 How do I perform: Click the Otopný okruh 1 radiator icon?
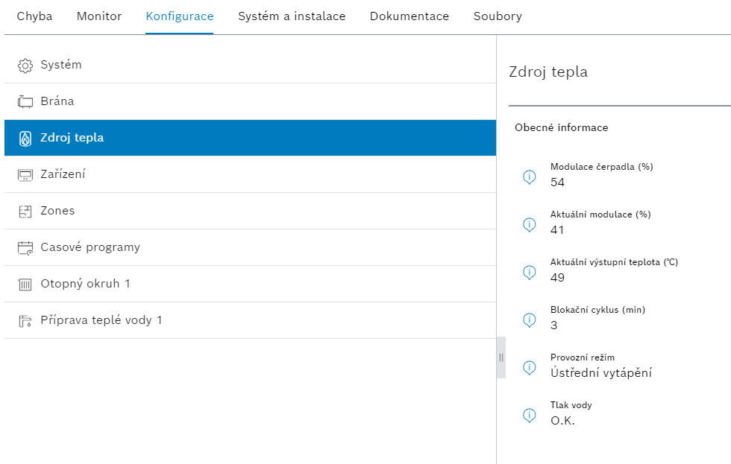pyautogui.click(x=25, y=284)
